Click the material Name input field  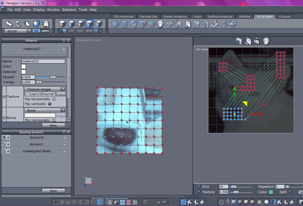tap(43, 61)
